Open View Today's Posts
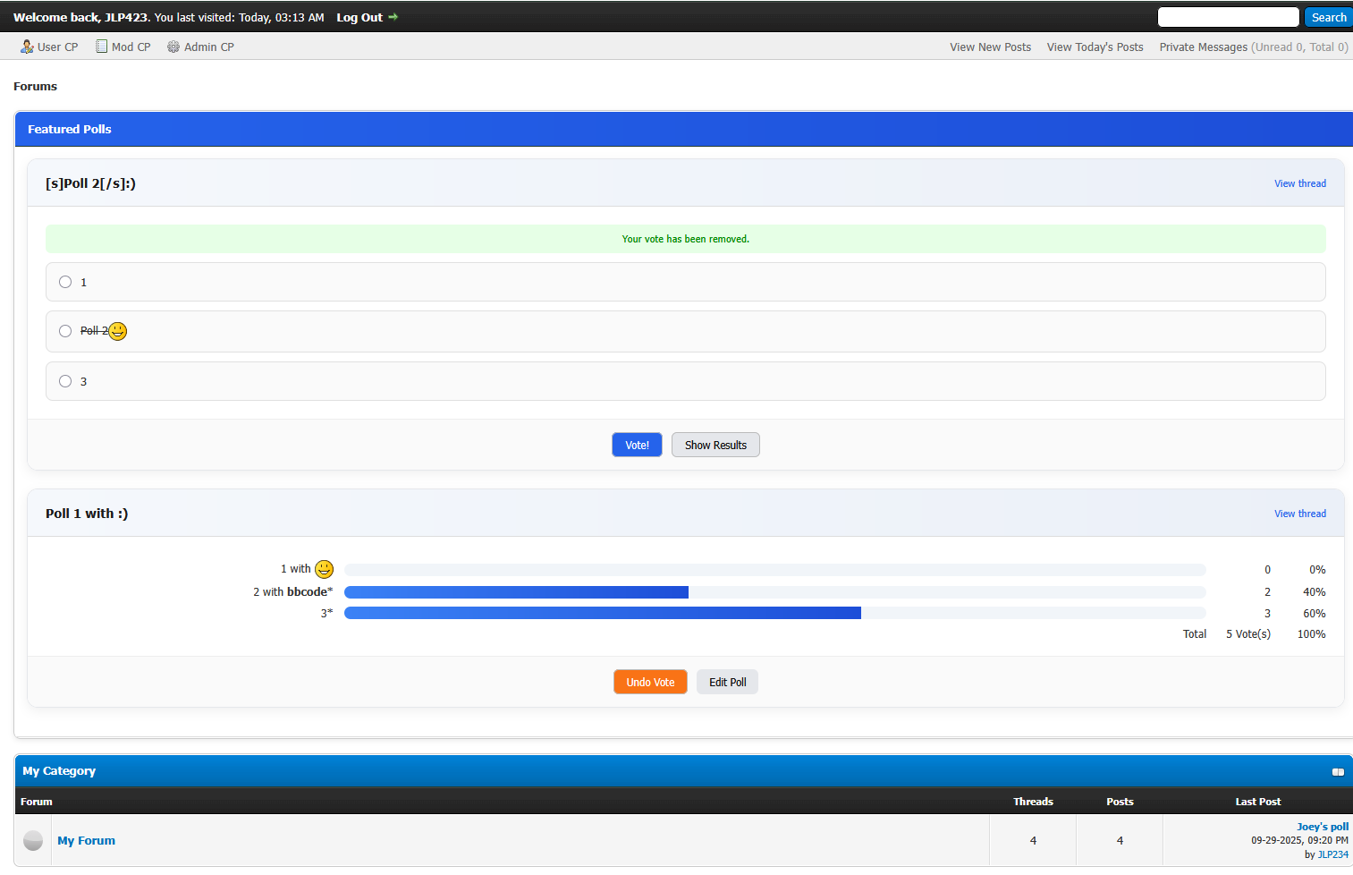 coord(1095,47)
